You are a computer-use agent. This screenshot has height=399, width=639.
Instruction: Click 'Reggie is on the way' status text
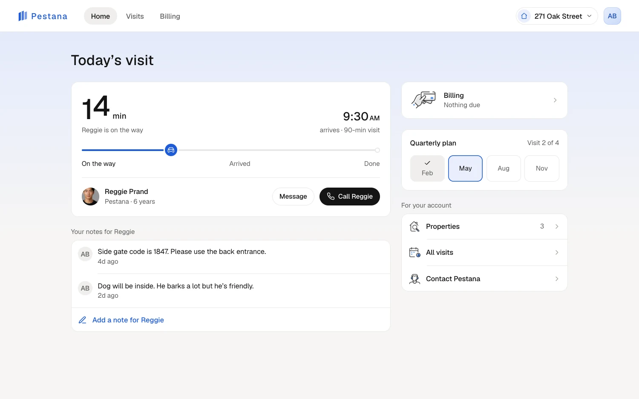tap(112, 130)
